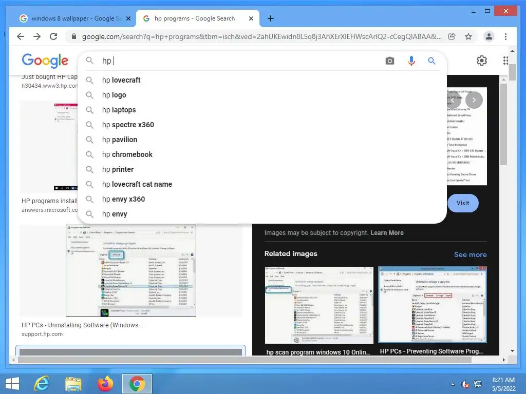
Task: Open 'HP PCs - Uninstalling Software' thumbnail
Action: 131,271
